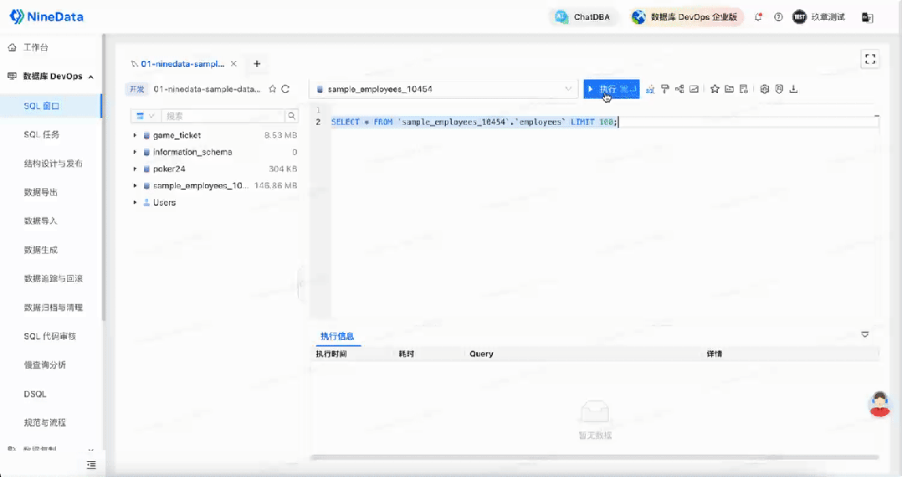
Task: Expand game_ticket database node
Action: tap(135, 136)
